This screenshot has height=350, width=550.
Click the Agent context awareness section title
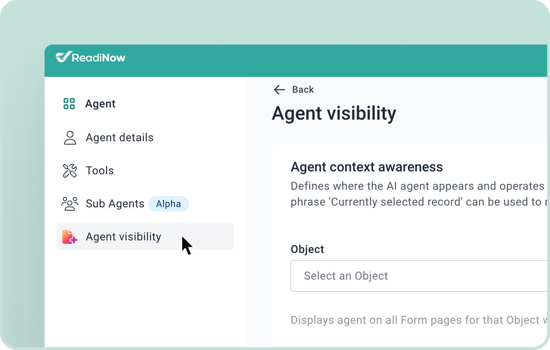[367, 167]
